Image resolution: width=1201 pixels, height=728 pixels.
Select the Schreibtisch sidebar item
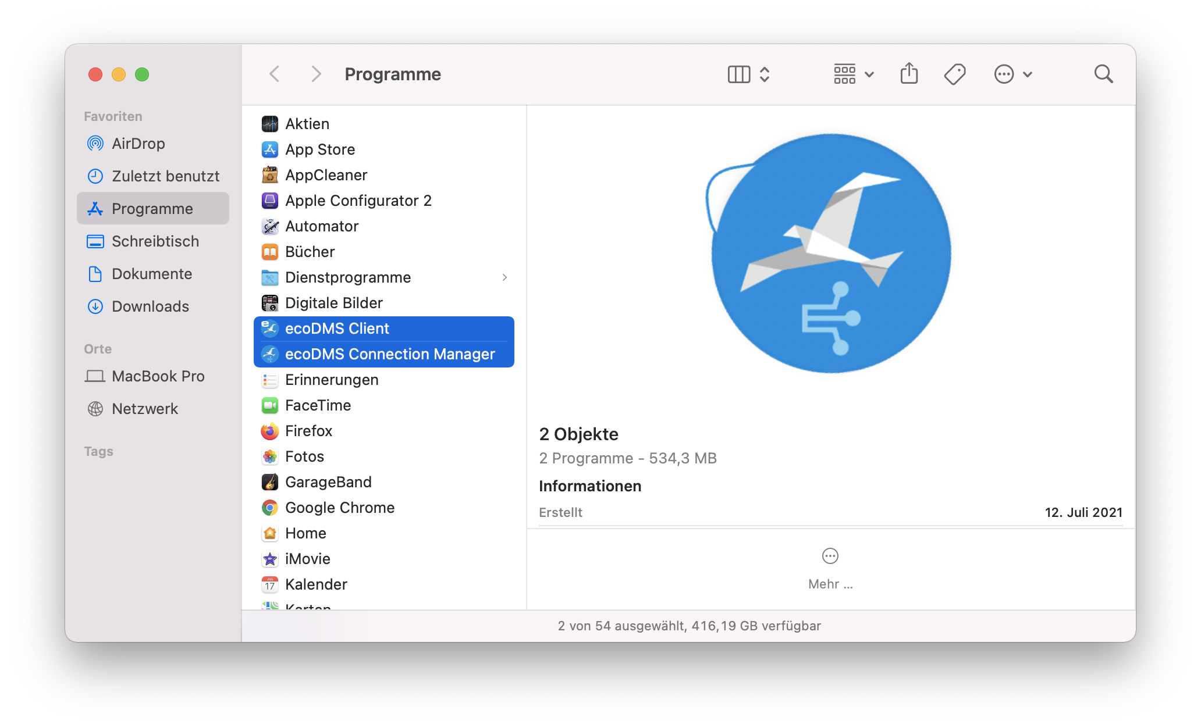coord(155,241)
